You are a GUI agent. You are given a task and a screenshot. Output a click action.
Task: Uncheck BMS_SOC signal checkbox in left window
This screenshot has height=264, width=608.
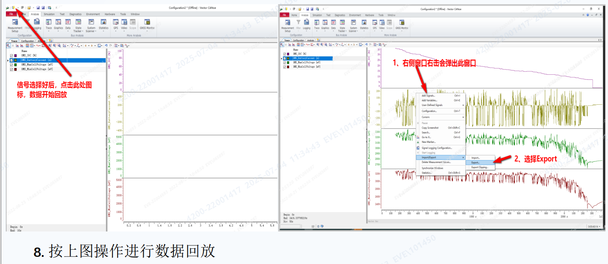point(12,55)
